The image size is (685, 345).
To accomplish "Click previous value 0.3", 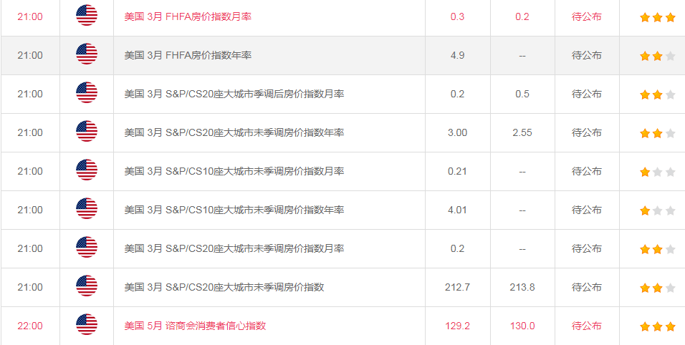I will pyautogui.click(x=457, y=16).
